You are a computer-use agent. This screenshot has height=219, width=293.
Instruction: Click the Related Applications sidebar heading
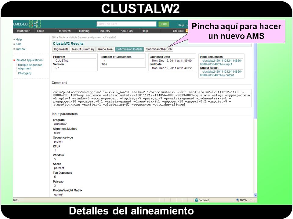tap(29, 60)
